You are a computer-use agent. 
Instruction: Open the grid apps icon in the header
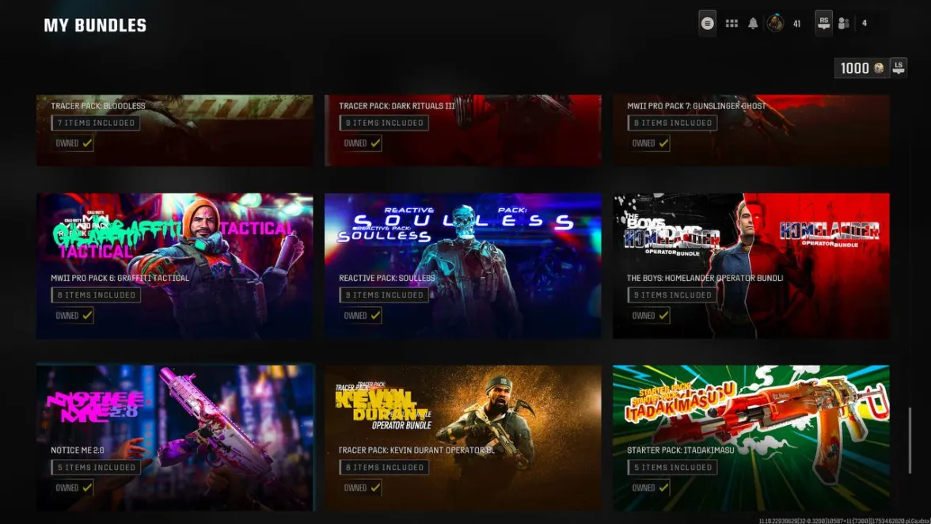731,23
